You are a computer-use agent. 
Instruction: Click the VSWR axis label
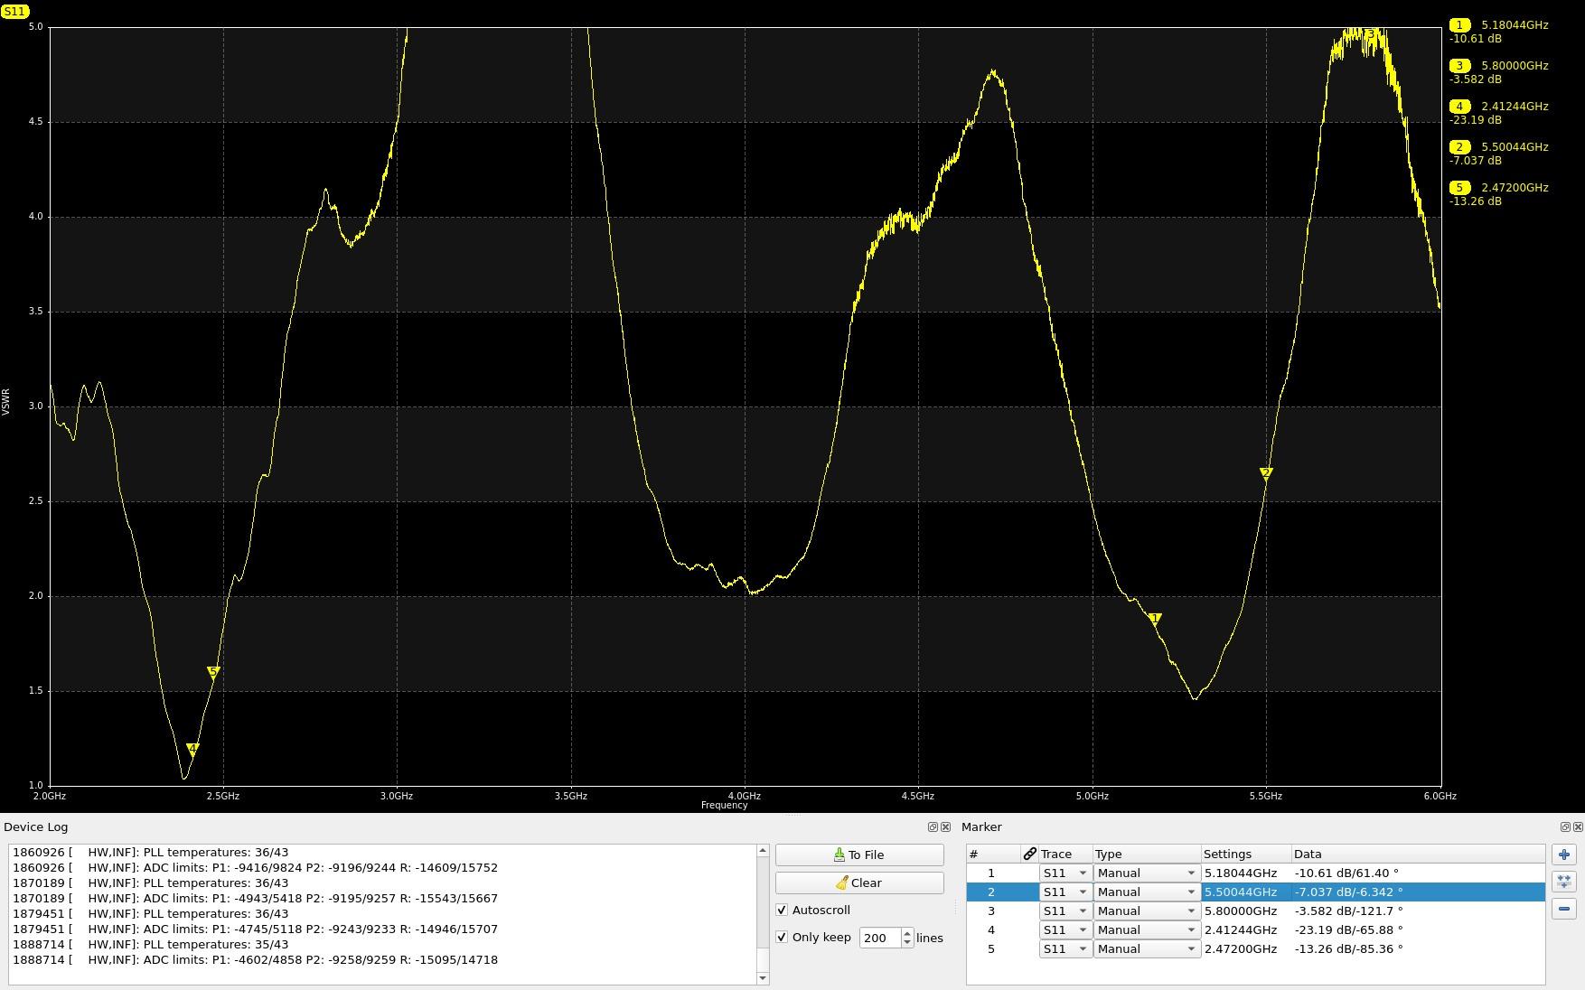coord(5,402)
